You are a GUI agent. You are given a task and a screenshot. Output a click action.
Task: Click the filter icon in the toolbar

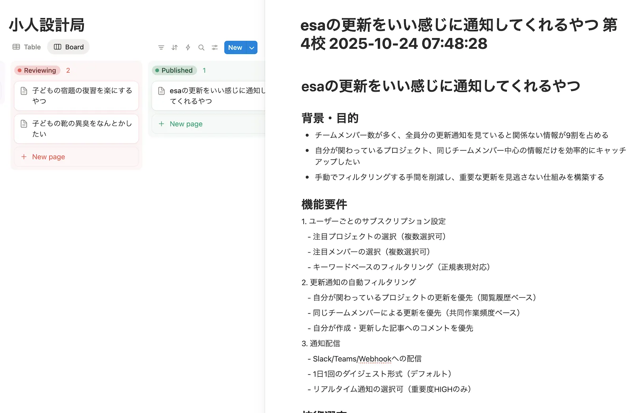pyautogui.click(x=161, y=47)
